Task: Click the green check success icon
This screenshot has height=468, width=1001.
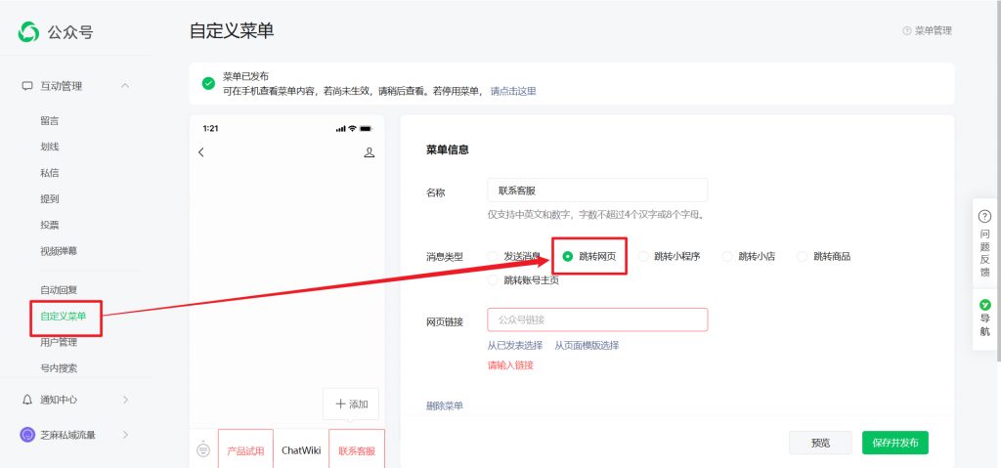Action: click(208, 84)
